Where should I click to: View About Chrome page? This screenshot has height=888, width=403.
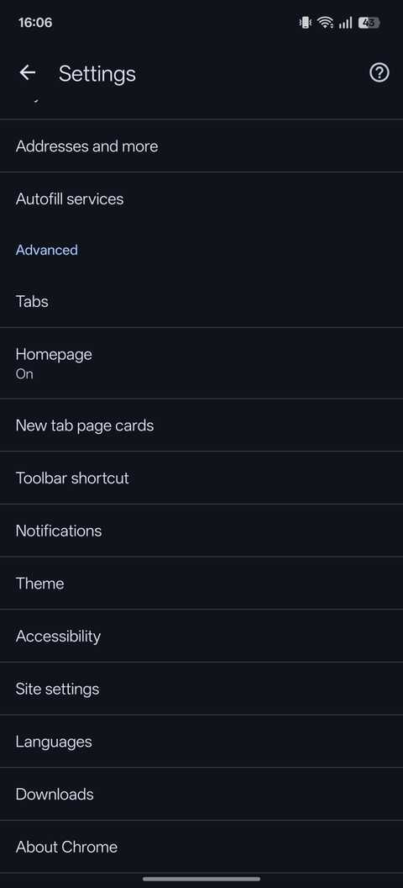[x=201, y=847]
